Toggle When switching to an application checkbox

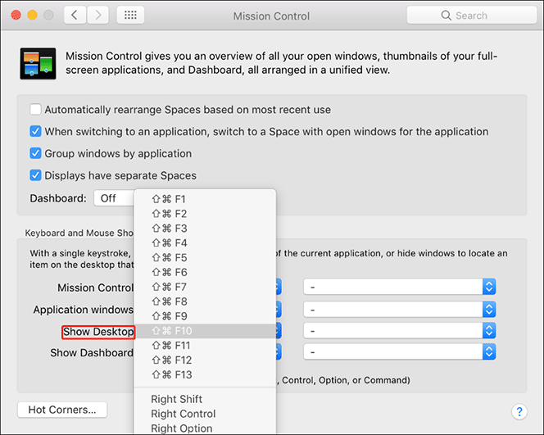(35, 131)
